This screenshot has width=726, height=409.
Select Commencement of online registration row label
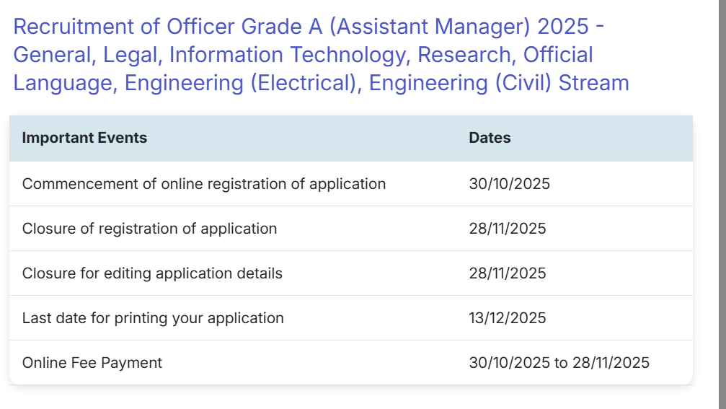tap(204, 184)
